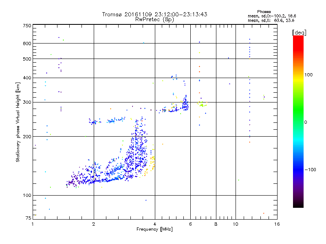
Task: Click the y-axis label 'Stationary phase Virtual Height [km]'
Action: [x=18, y=122]
